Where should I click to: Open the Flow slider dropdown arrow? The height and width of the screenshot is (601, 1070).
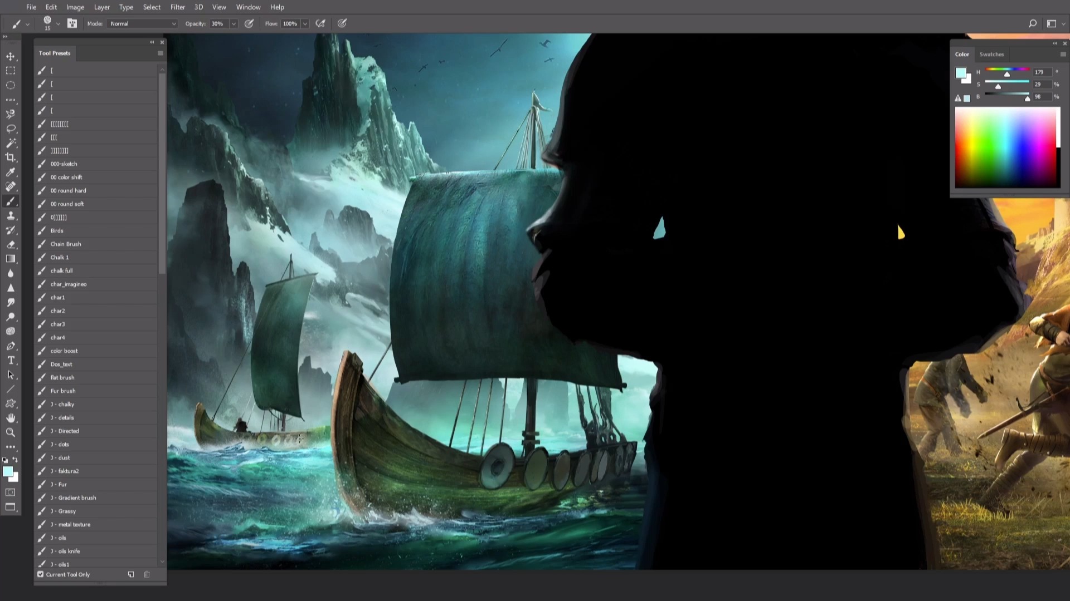coord(305,23)
